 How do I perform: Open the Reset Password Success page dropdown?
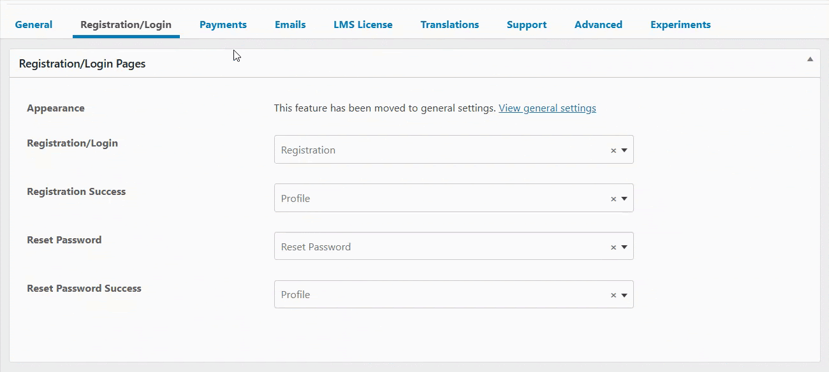point(624,294)
